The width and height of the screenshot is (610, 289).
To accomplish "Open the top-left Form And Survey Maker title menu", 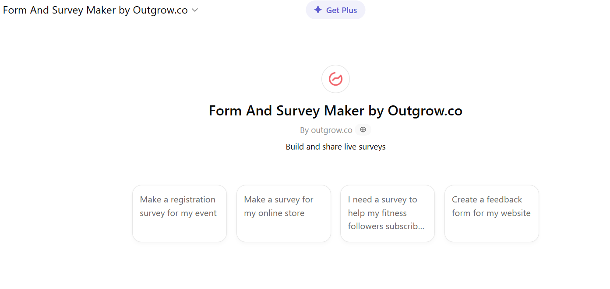I will click(x=95, y=10).
